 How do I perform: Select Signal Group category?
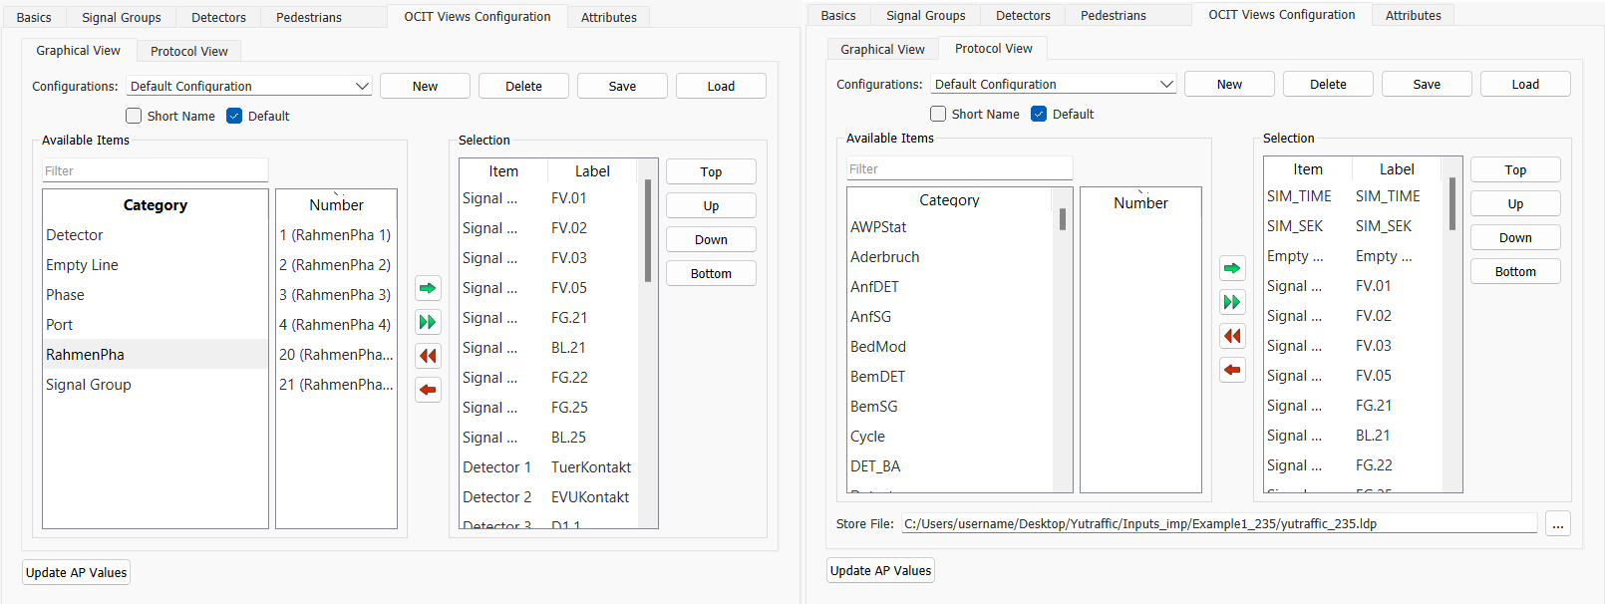point(156,385)
